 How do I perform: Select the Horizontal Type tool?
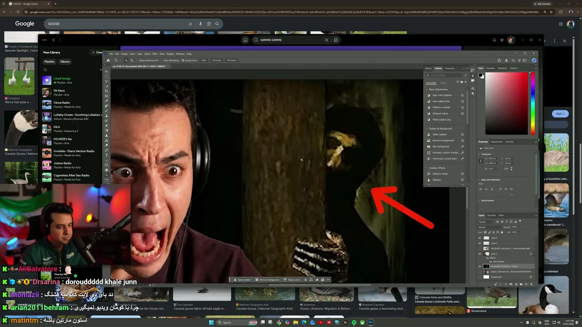click(107, 155)
